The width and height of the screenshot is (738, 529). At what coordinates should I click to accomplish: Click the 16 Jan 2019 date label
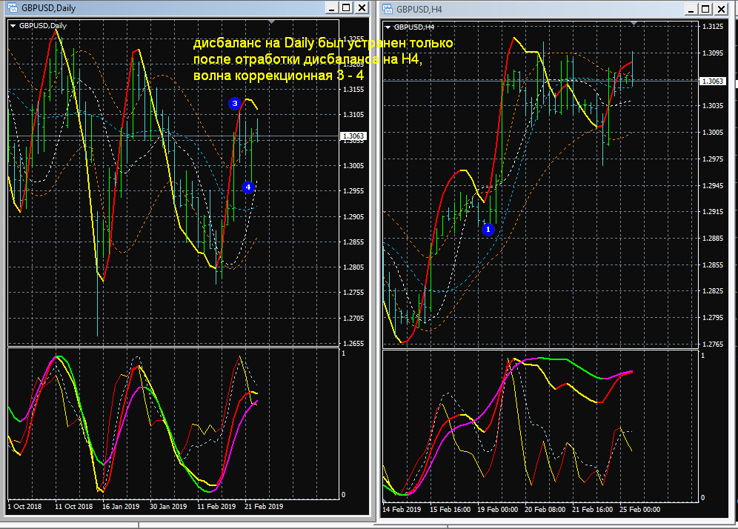tap(121, 507)
